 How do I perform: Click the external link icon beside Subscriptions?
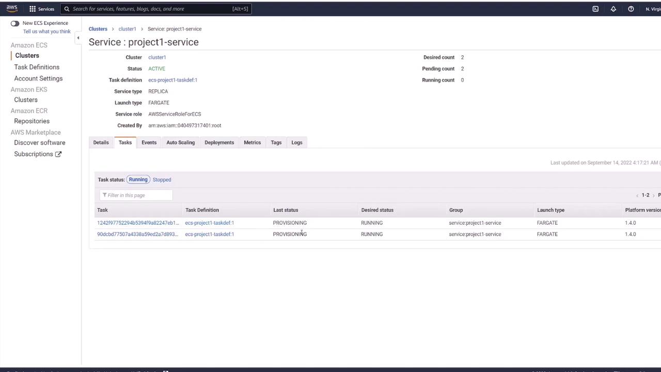coord(58,154)
